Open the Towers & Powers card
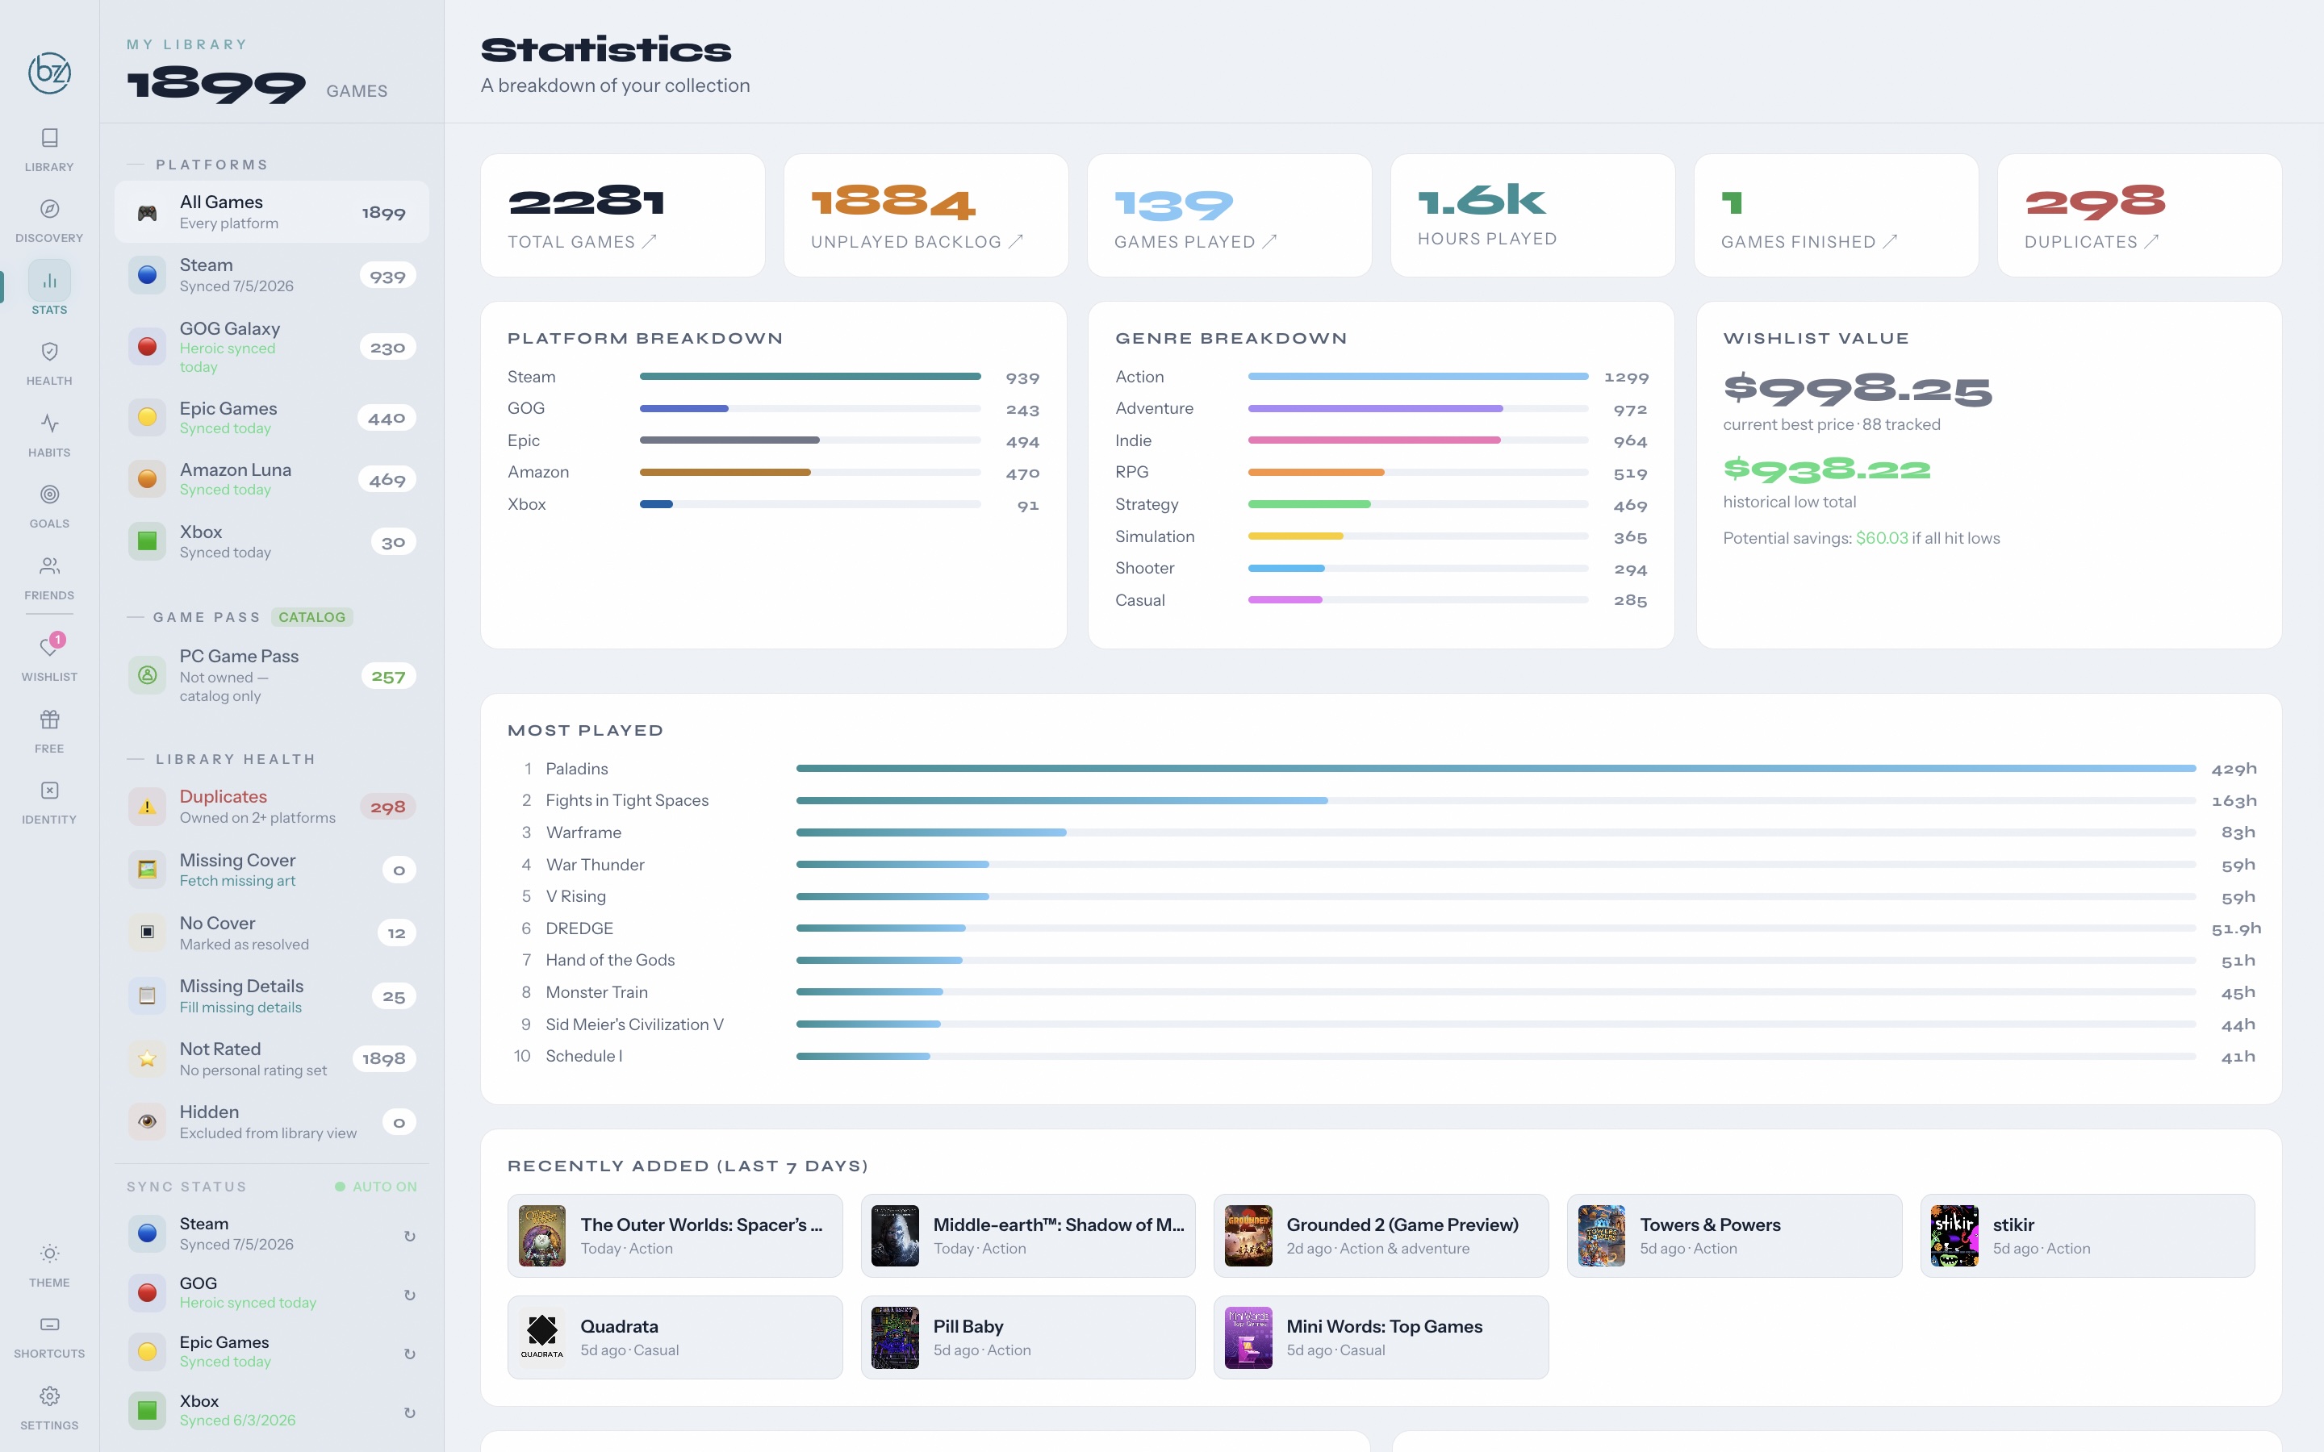The height and width of the screenshot is (1452, 2324). coord(1734,1236)
